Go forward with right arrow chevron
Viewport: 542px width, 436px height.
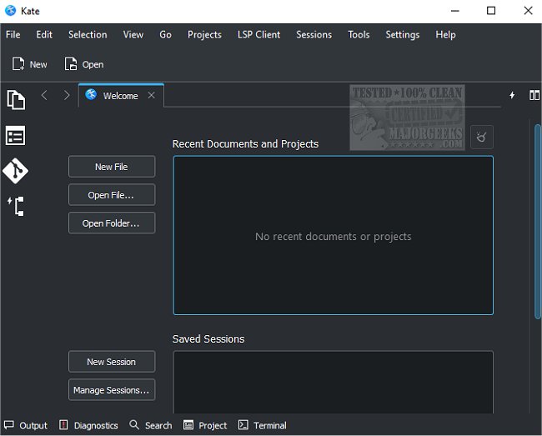pyautogui.click(x=67, y=96)
